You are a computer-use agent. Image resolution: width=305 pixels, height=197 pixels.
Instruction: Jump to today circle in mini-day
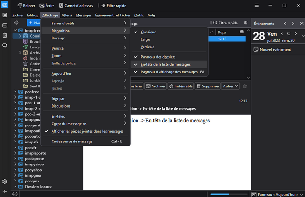click(x=289, y=34)
